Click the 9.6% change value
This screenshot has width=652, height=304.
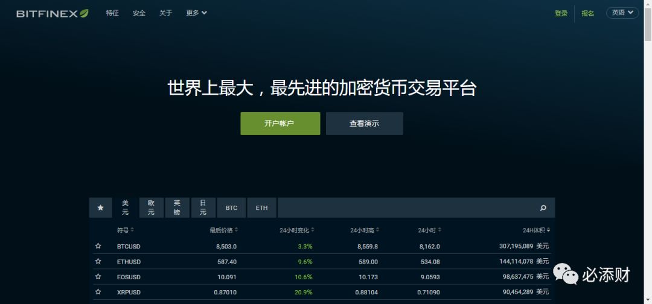(x=305, y=262)
